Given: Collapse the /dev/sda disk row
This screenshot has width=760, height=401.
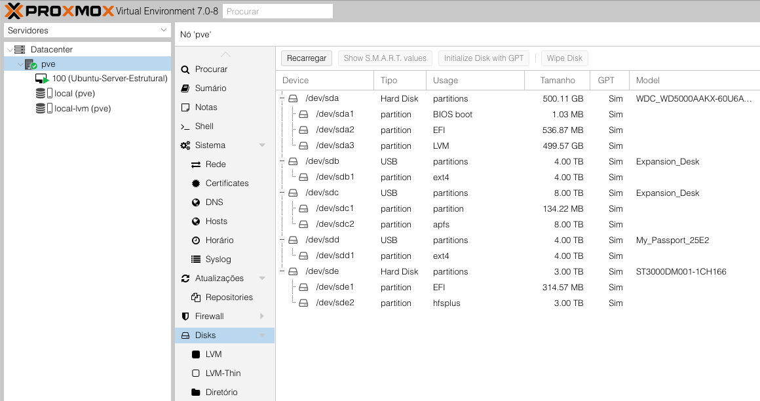Looking at the screenshot, I should click(x=282, y=99).
